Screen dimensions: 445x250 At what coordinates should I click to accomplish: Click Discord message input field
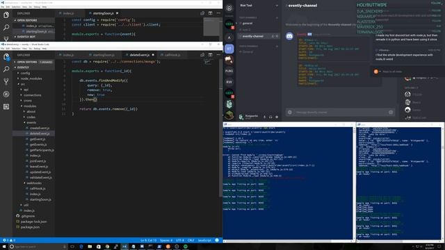(340, 112)
